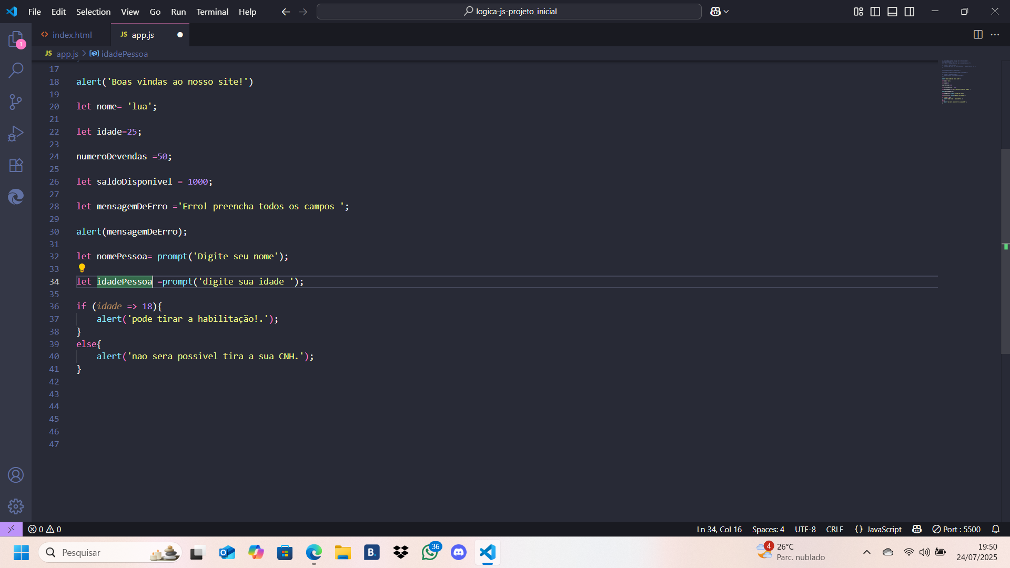
Task: Open WhatsApp from the taskbar
Action: coord(430,552)
